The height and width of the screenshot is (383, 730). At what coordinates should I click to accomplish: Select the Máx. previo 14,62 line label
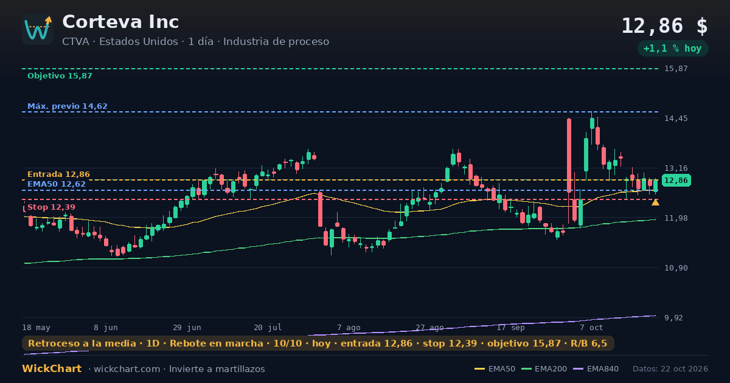[68, 106]
